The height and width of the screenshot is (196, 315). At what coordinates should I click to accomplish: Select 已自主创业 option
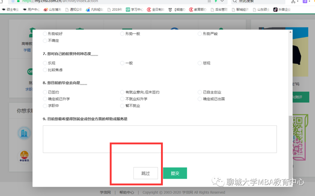[x=210, y=92]
